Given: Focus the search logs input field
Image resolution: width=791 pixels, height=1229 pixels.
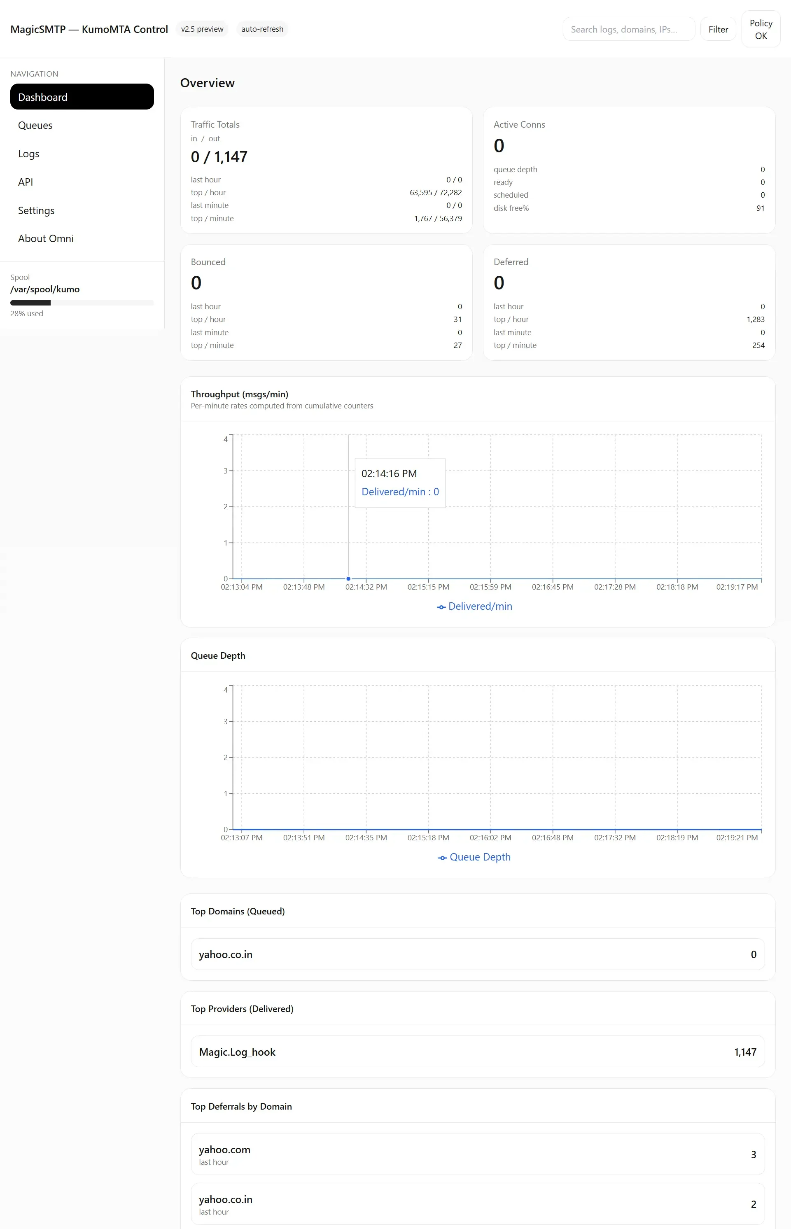Looking at the screenshot, I should click(x=628, y=29).
